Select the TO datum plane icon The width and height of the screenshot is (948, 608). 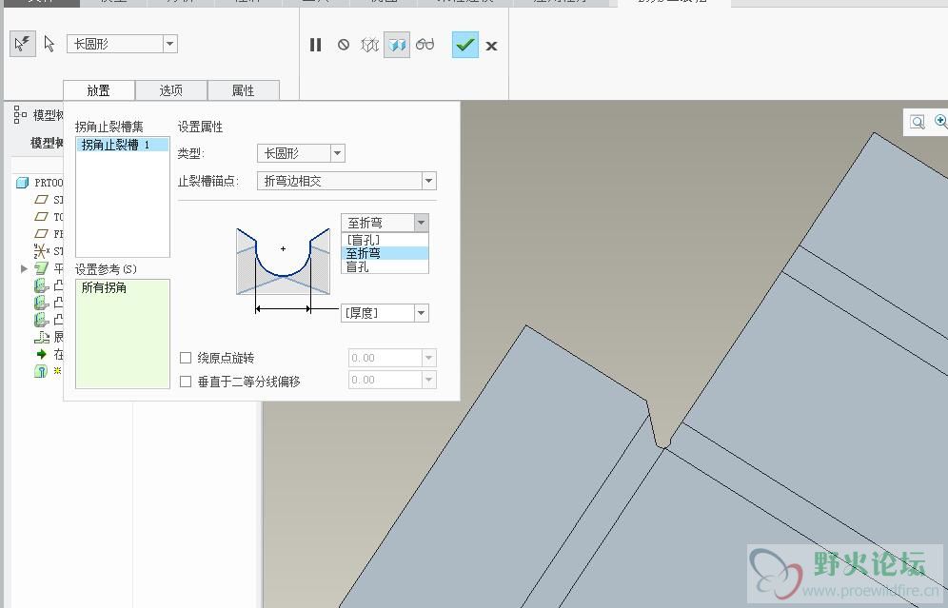click(41, 216)
